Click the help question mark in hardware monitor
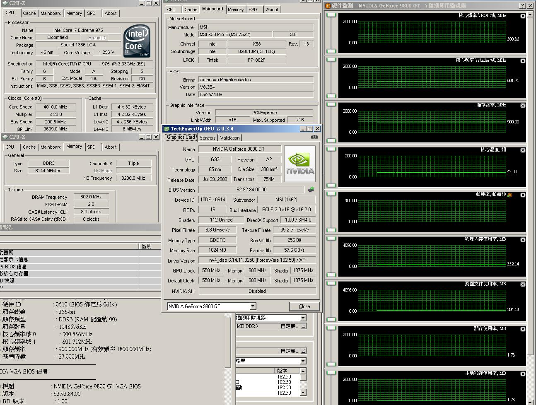 pos(523,6)
